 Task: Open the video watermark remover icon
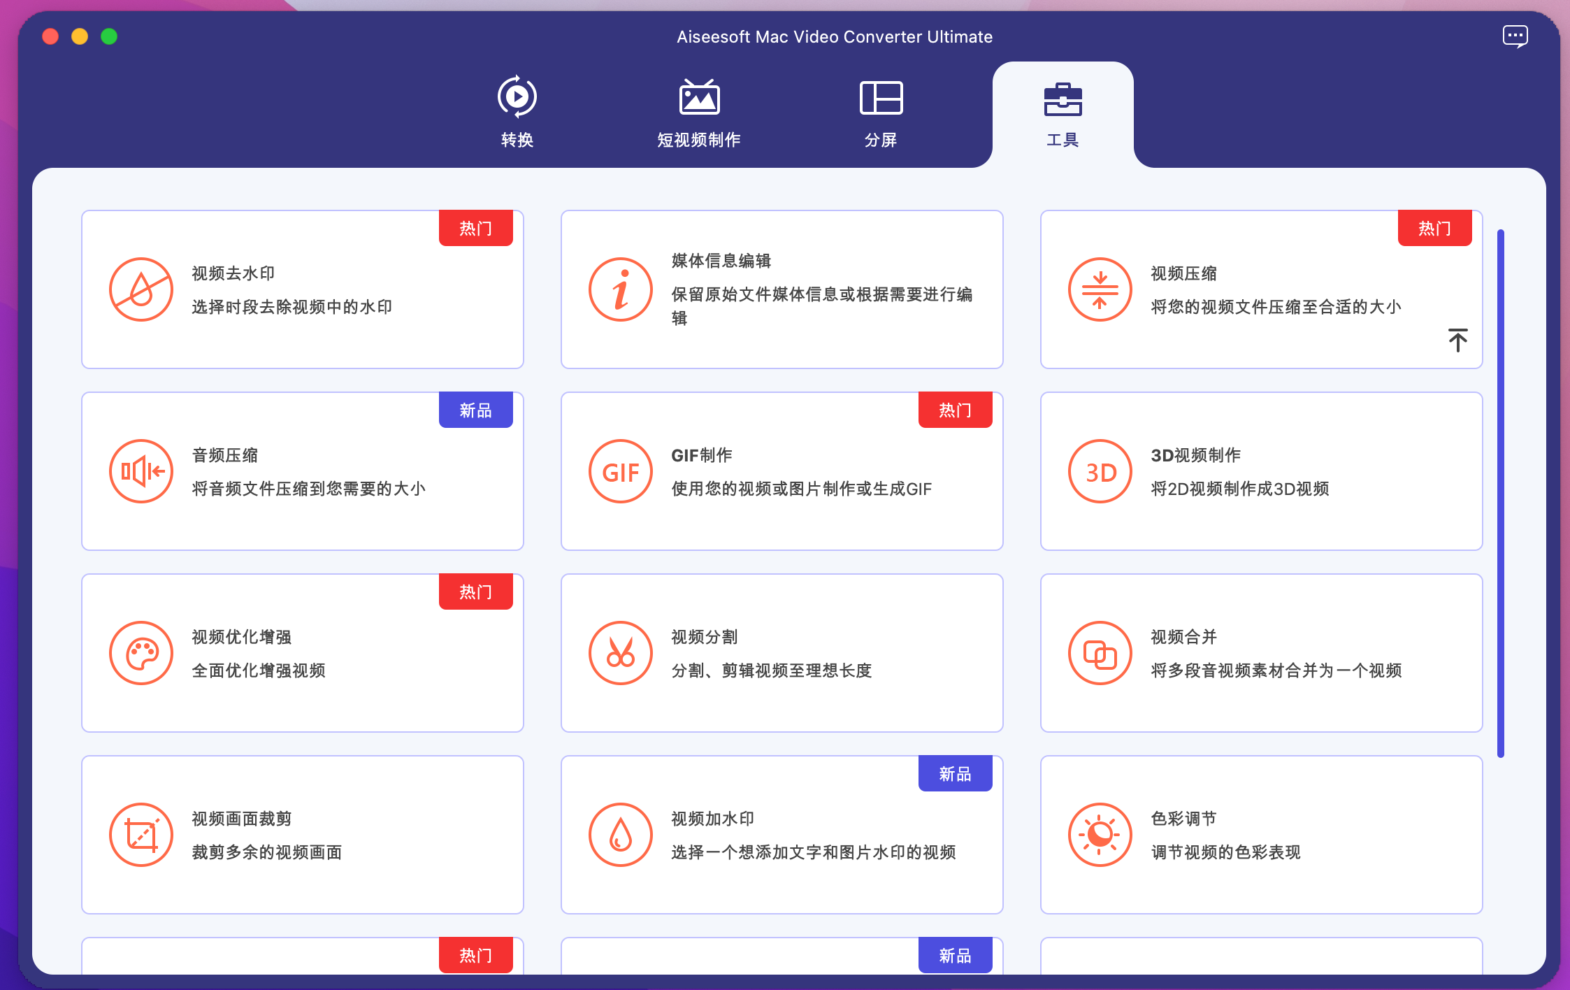tap(141, 289)
